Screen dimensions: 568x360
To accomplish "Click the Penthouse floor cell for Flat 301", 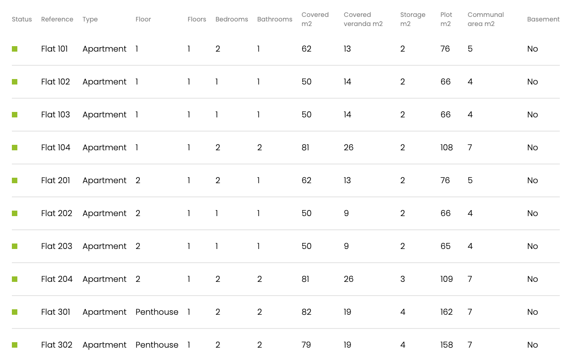I will tap(157, 312).
